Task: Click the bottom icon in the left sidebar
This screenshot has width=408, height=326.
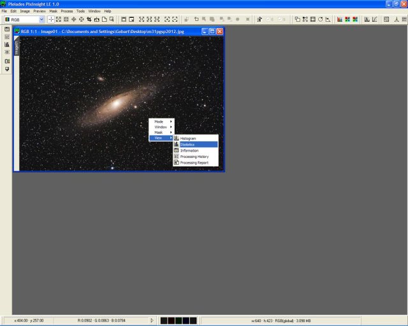Action: tap(7, 69)
